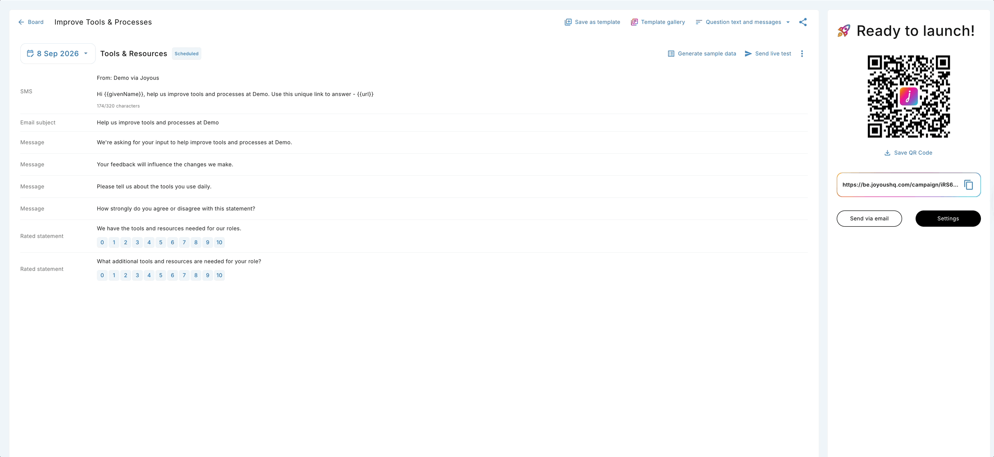Click the email subject text 'Help us improve tools'

(x=158, y=123)
